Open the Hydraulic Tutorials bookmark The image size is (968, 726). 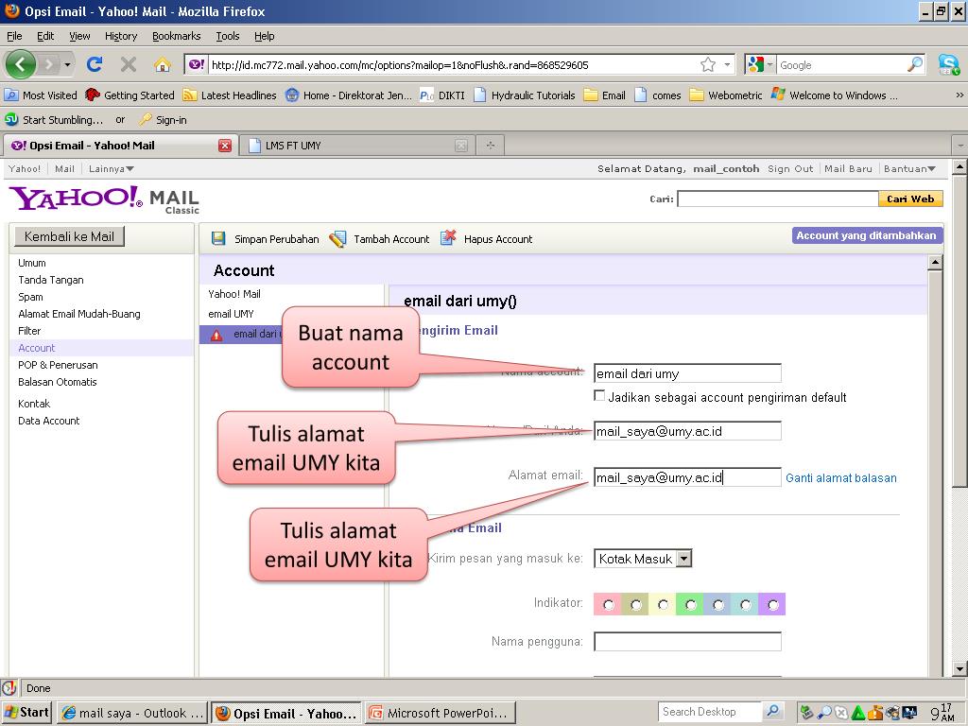[x=524, y=95]
